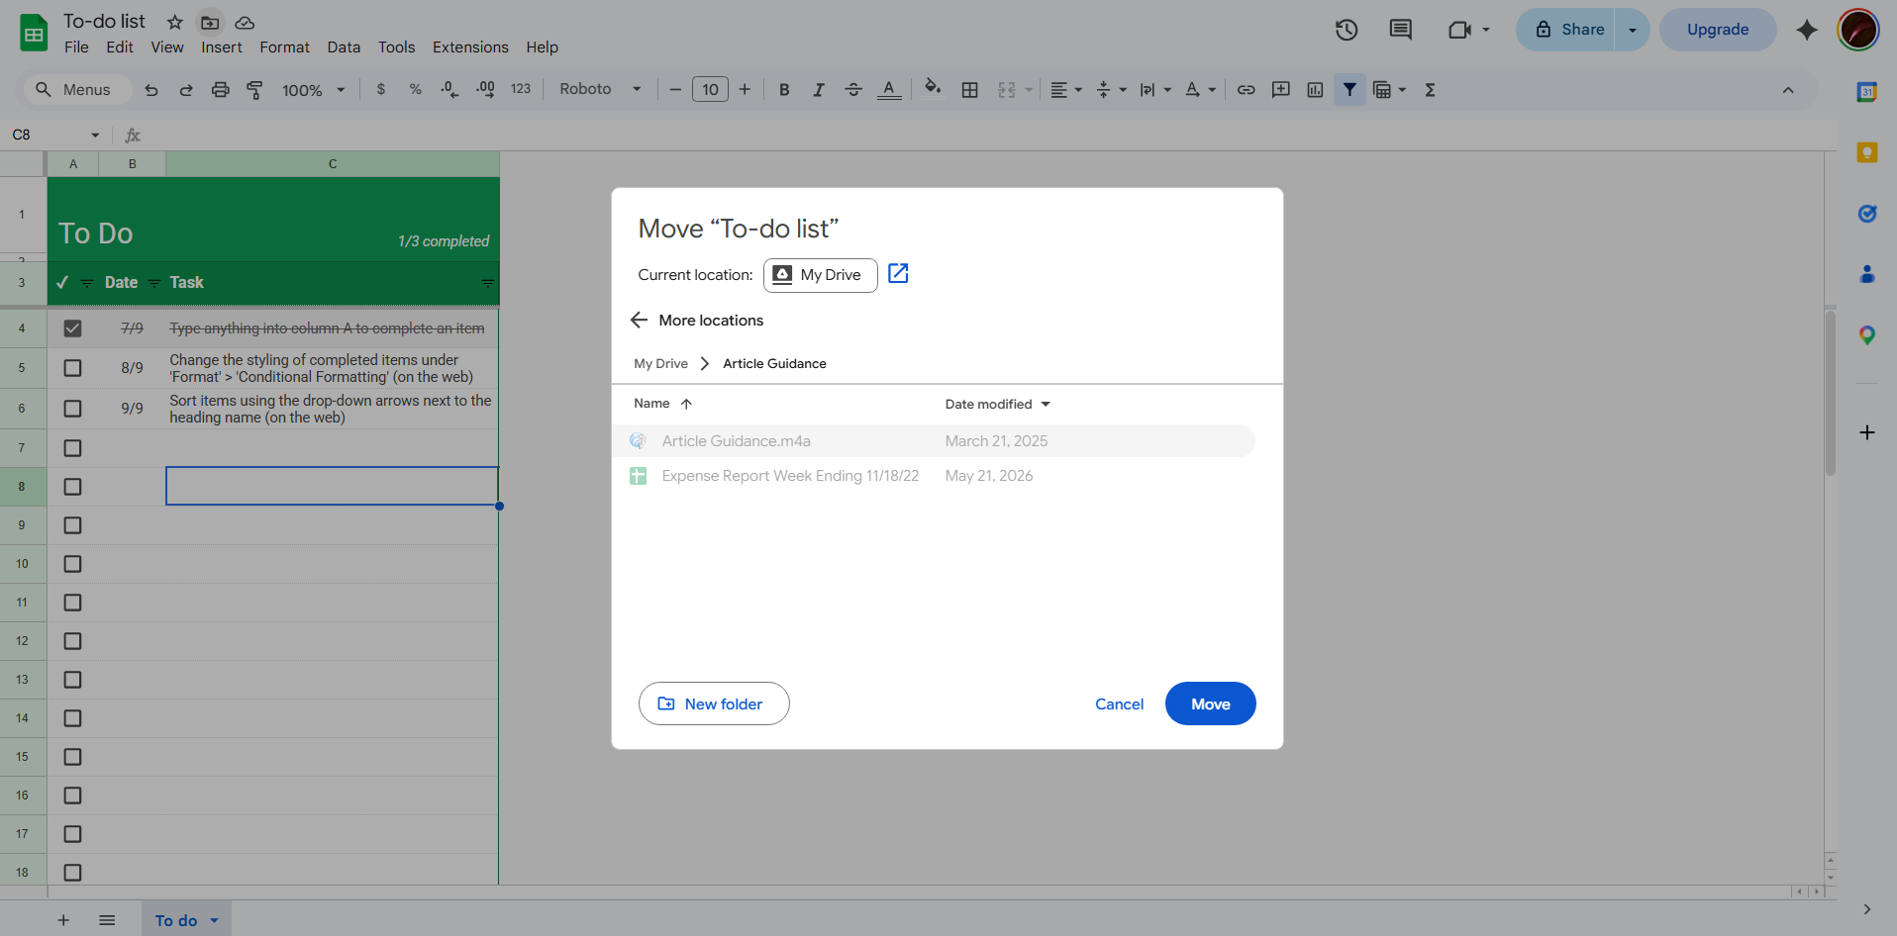Image resolution: width=1897 pixels, height=936 pixels.
Task: Open the Task column filter dropdown
Action: (487, 283)
